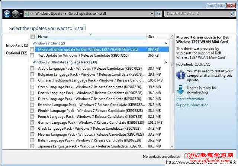Check the Finnish Language Pack checkbox
The width and height of the screenshot is (238, 166).
[32, 111]
